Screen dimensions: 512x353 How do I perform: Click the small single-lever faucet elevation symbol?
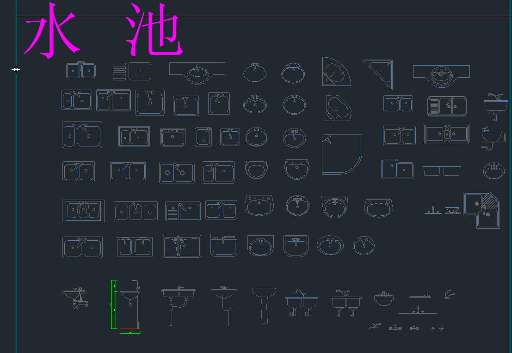coord(449,294)
